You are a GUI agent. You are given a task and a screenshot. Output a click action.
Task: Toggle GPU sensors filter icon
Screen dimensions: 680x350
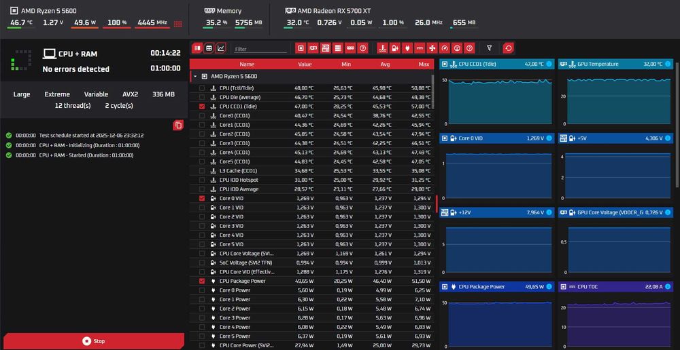coord(313,48)
